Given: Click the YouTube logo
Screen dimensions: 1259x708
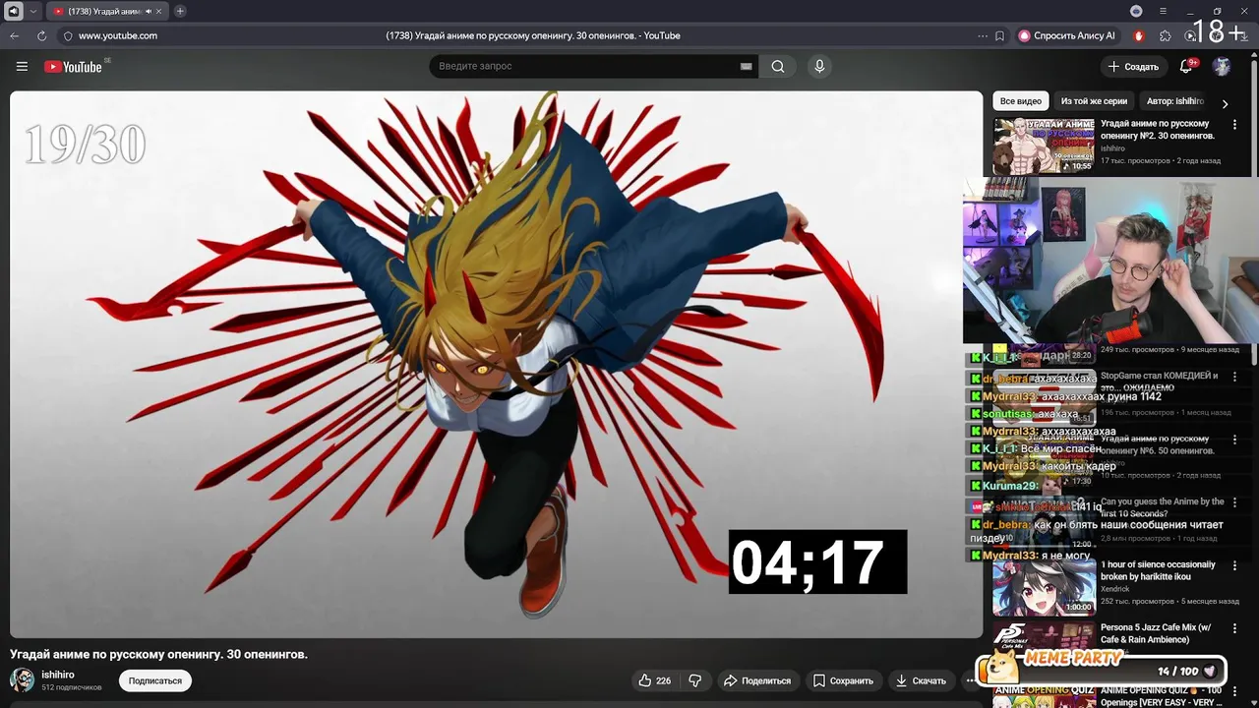Looking at the screenshot, I should 73,66.
